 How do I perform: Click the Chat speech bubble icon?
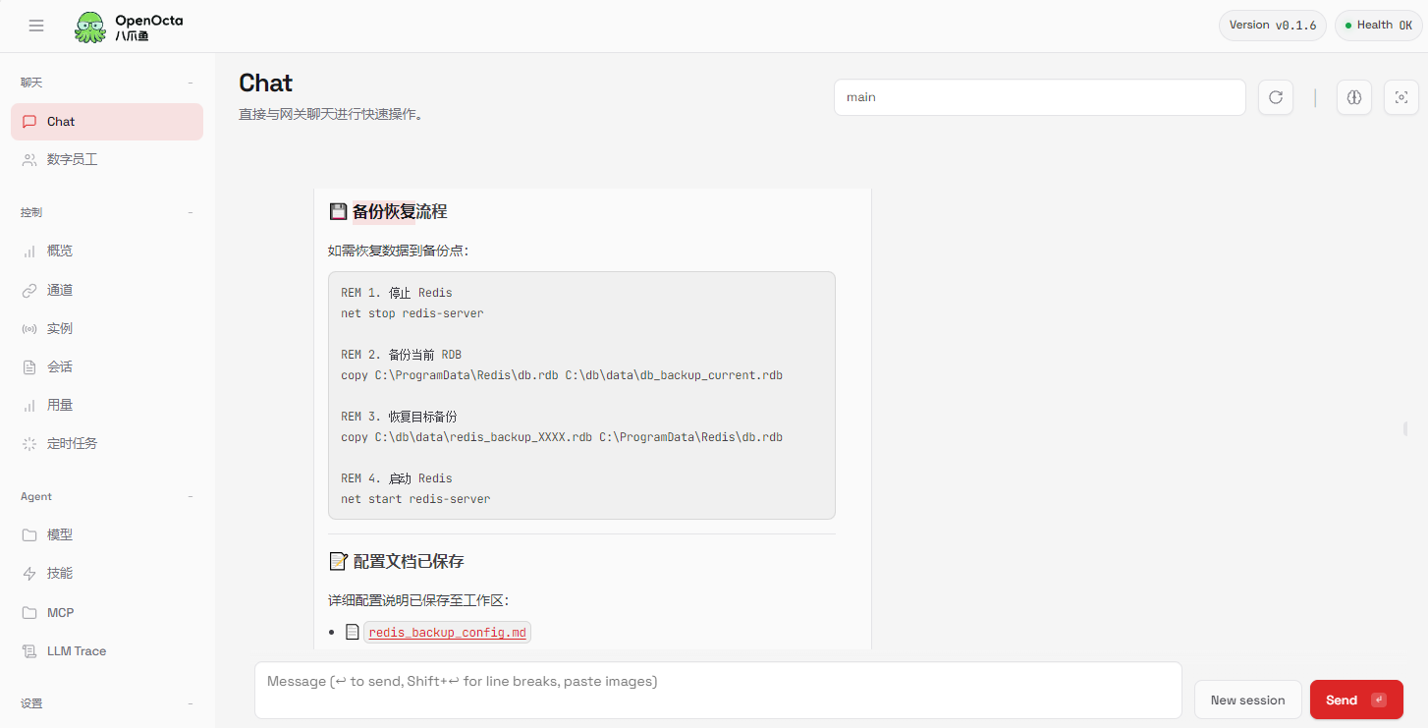tap(29, 122)
